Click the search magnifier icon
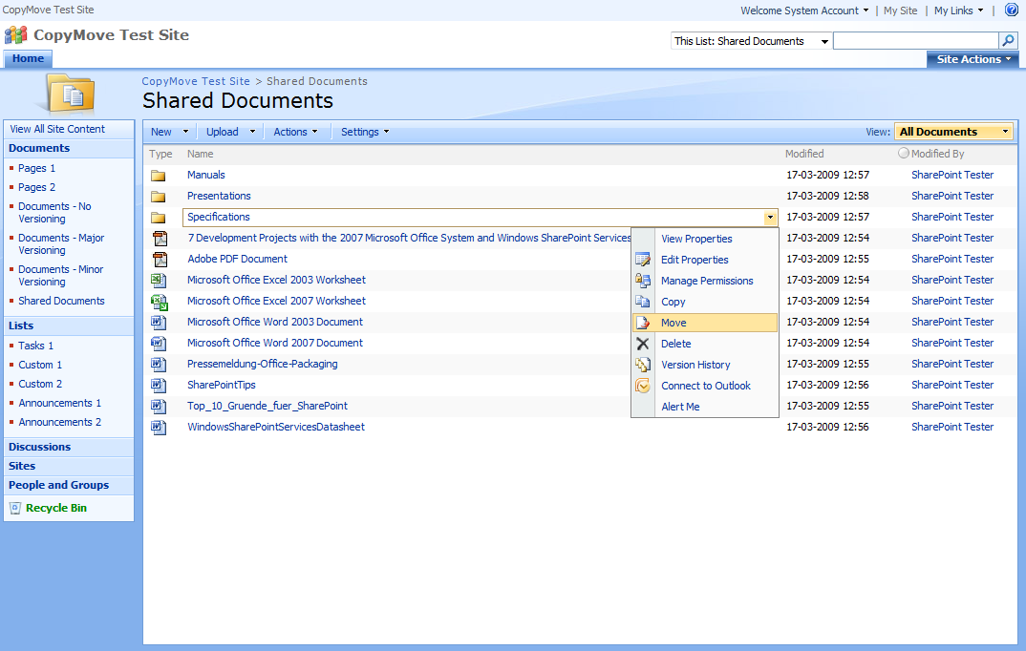This screenshot has width=1026, height=651. (x=1009, y=40)
